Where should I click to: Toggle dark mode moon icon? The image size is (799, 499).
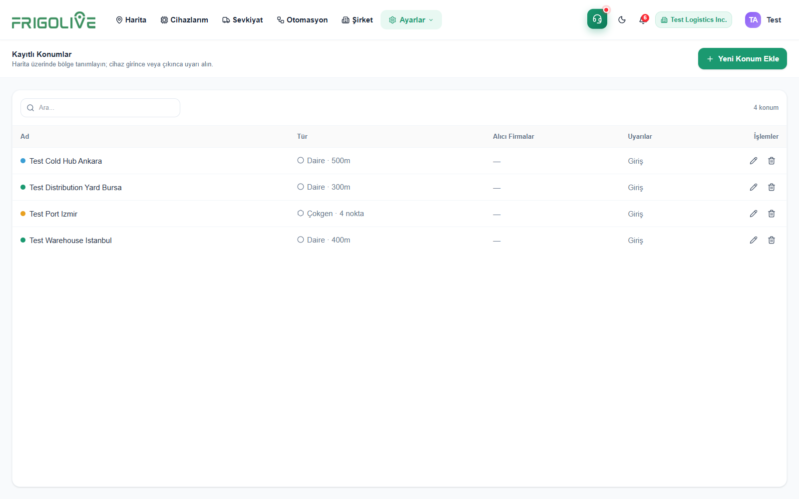(x=622, y=20)
